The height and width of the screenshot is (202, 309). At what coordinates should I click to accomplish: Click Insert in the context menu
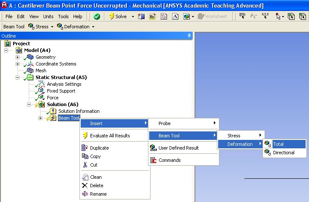(x=114, y=123)
